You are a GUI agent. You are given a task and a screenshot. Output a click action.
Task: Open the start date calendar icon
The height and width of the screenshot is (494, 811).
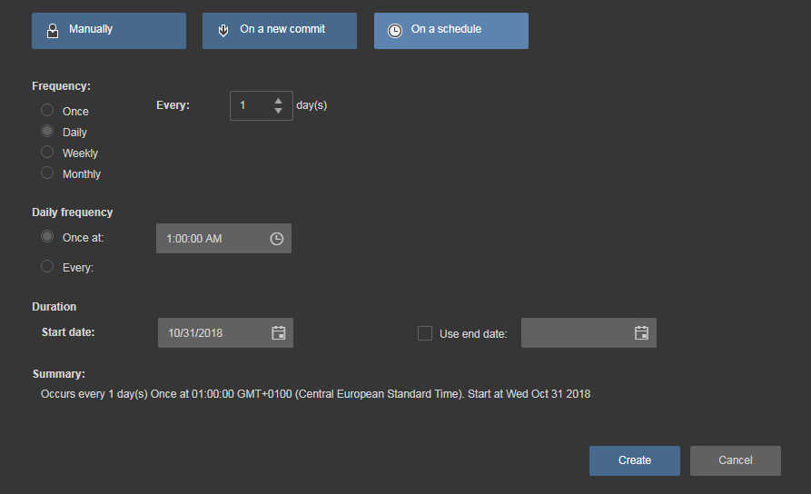point(278,332)
